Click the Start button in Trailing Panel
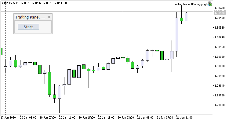Viewport: 229px width, 121px height. pos(28,27)
